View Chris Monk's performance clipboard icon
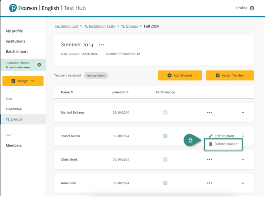 point(165,160)
